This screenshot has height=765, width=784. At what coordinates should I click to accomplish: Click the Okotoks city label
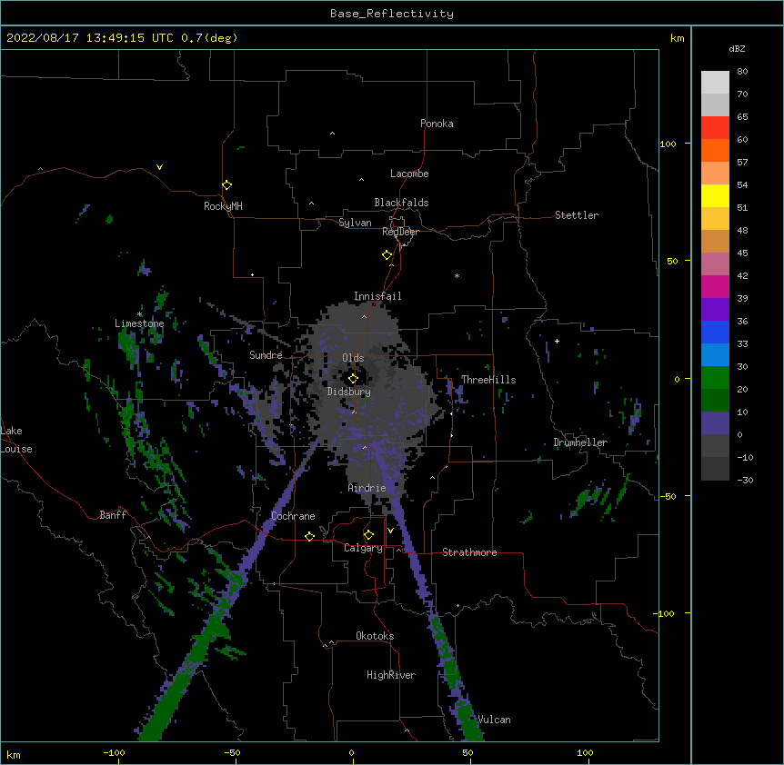click(375, 636)
